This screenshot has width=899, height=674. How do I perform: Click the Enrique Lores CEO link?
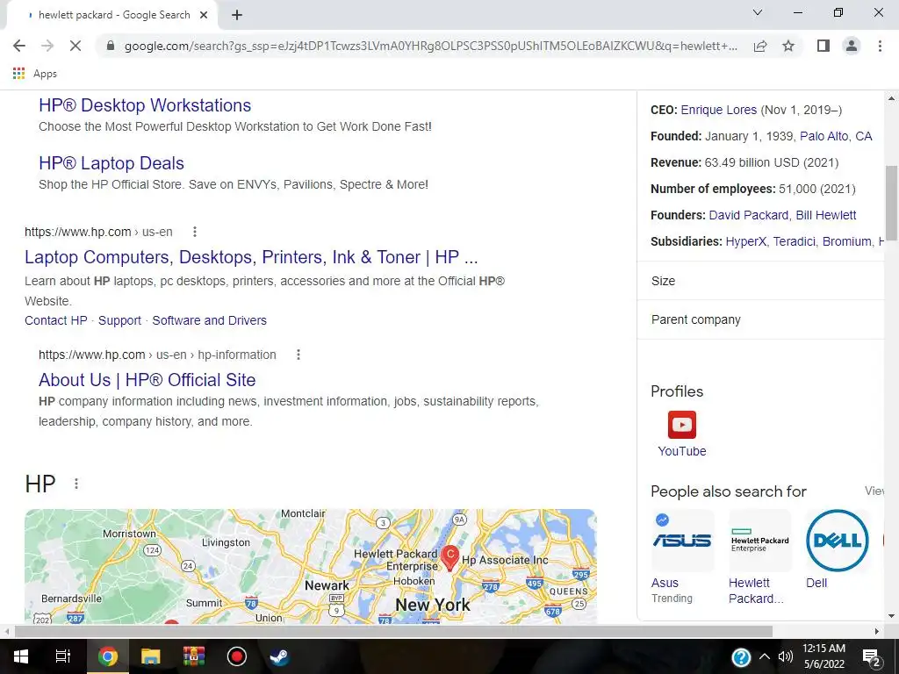[x=718, y=110]
